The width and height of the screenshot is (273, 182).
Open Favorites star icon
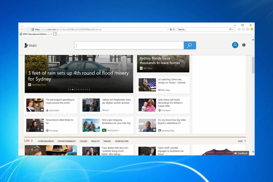coord(243,29)
